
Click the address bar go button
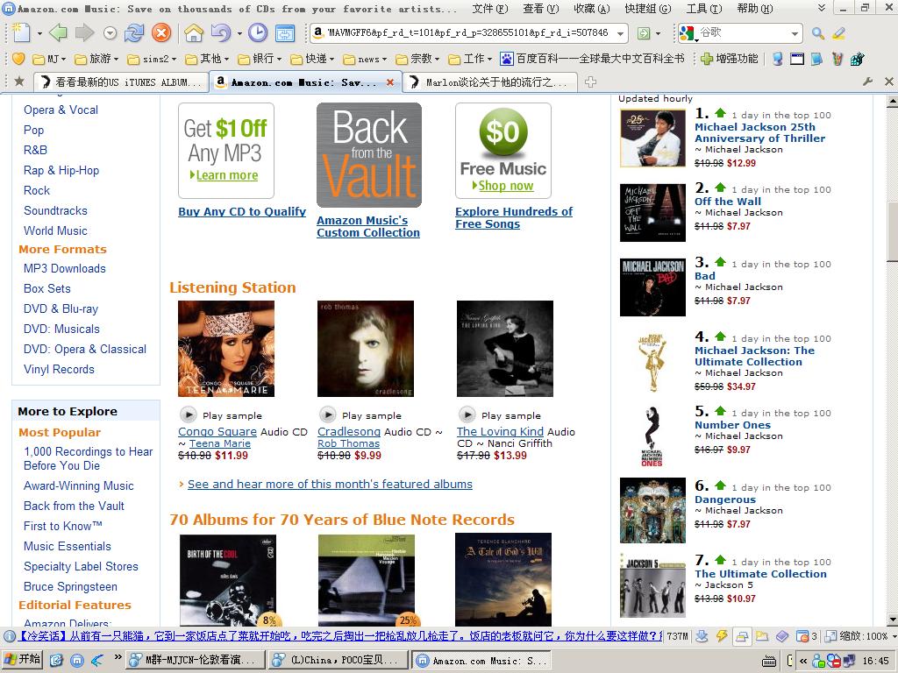[644, 33]
